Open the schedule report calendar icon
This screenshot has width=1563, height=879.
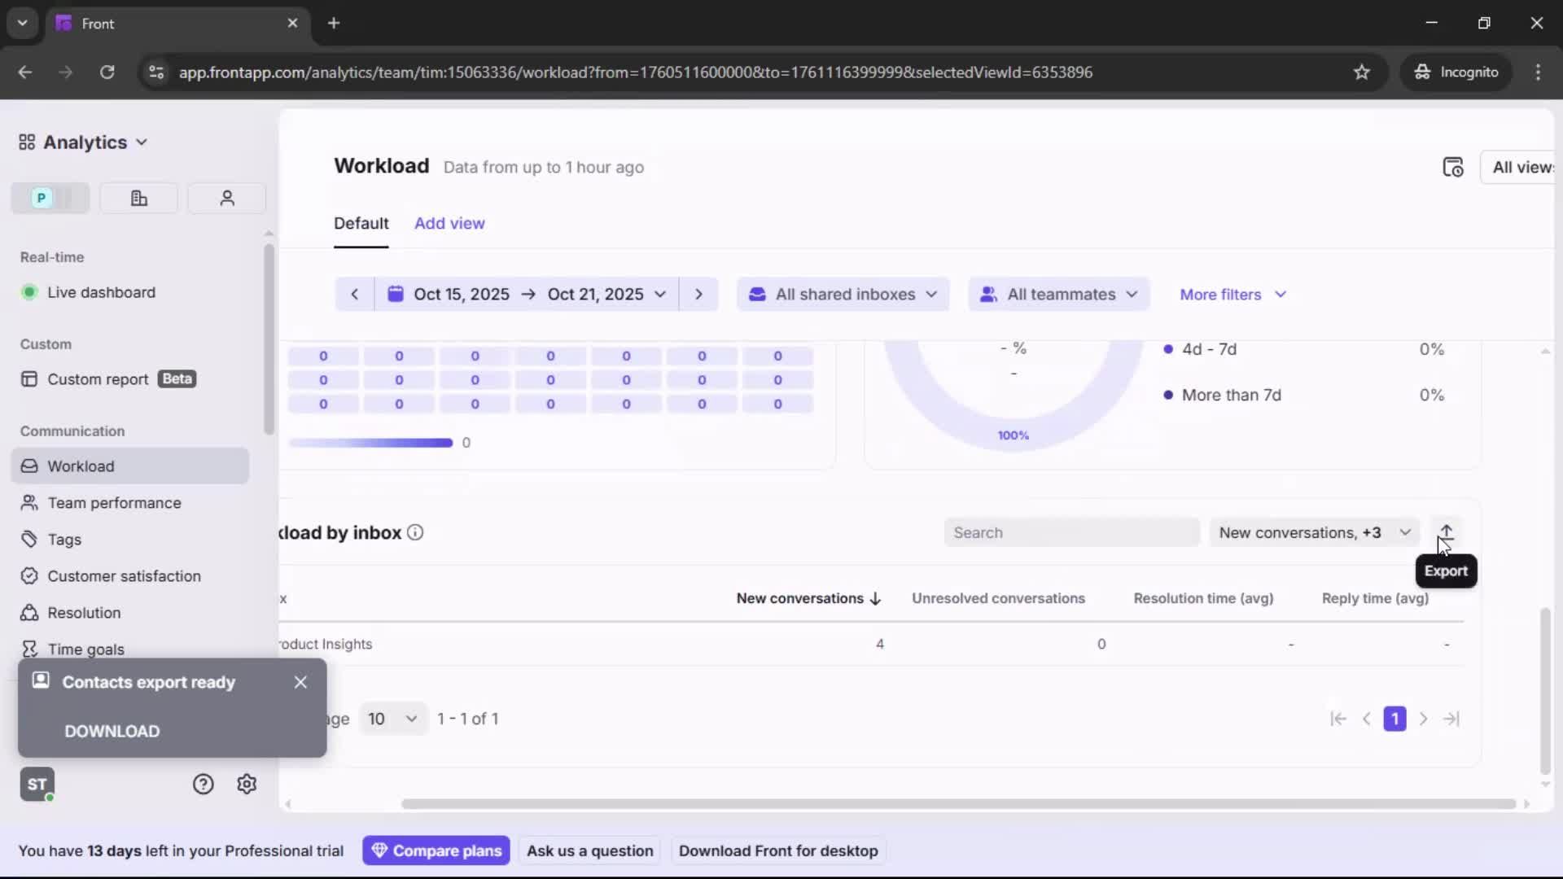[x=1454, y=167]
